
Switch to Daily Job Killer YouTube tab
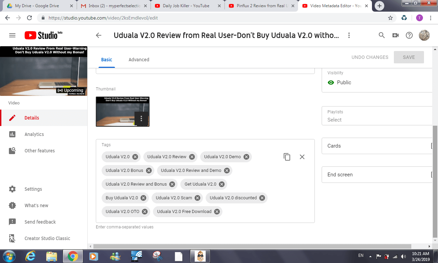(187, 6)
